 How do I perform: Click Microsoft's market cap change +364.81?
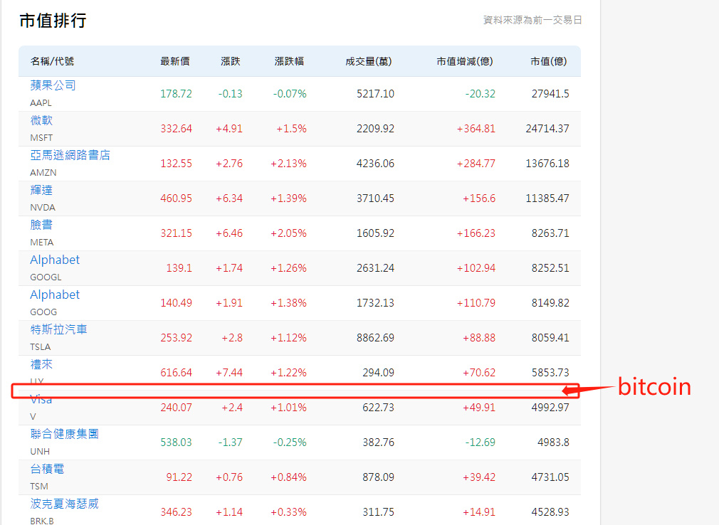coord(476,129)
